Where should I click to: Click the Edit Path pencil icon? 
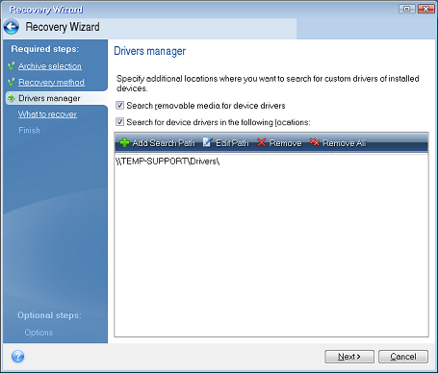(x=207, y=142)
